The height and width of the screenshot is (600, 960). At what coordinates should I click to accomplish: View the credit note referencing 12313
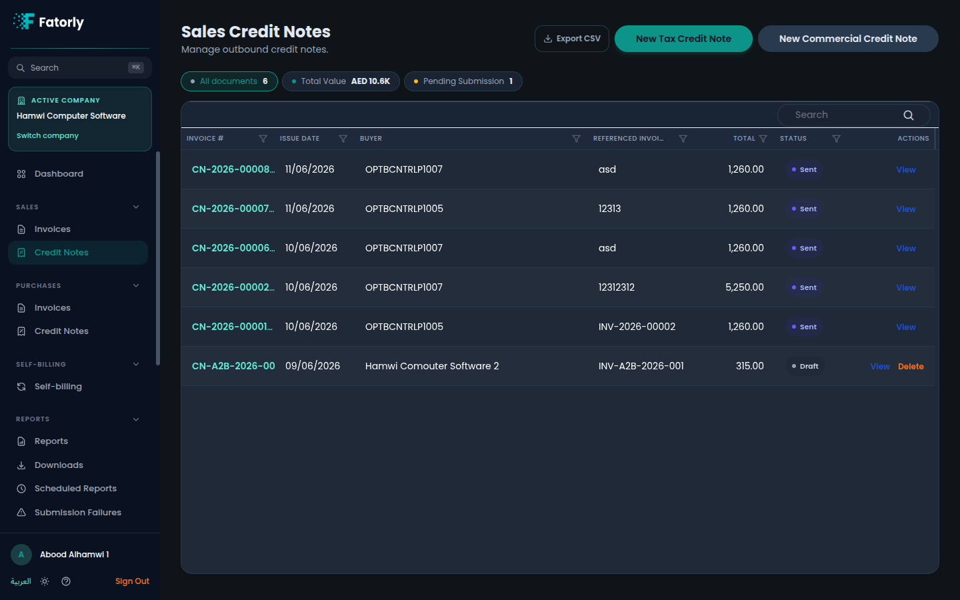pos(906,209)
